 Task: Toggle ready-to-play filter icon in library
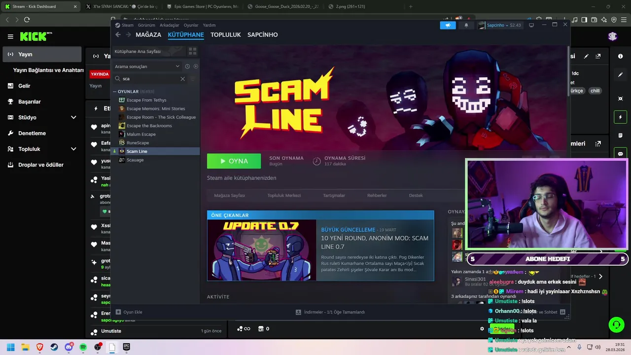tap(196, 67)
